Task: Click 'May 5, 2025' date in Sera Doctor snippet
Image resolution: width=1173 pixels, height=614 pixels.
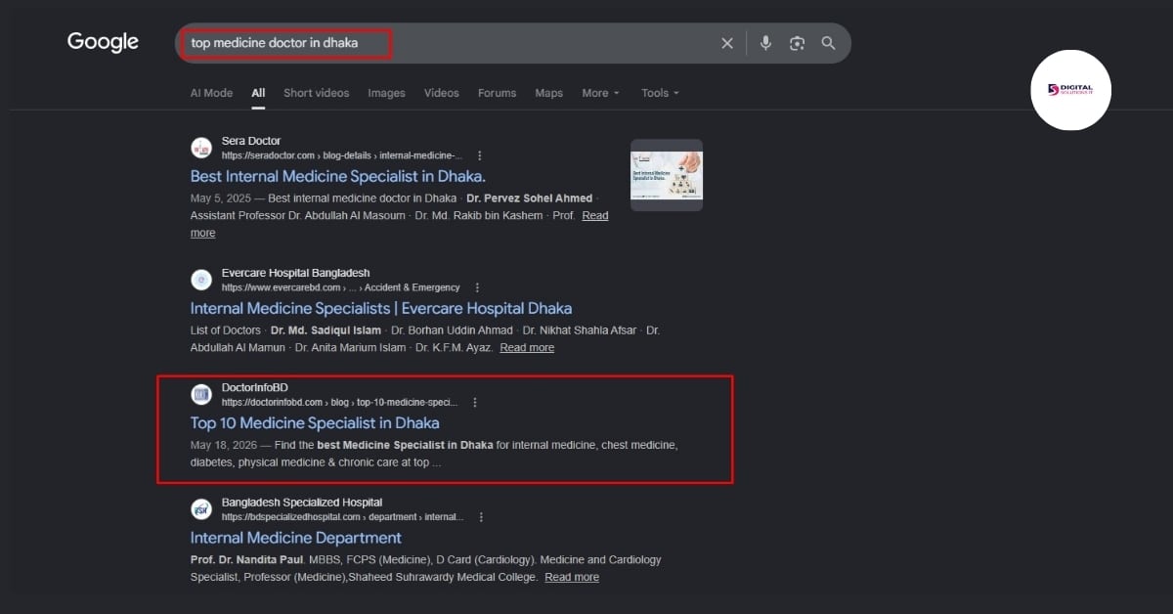Action: click(220, 198)
